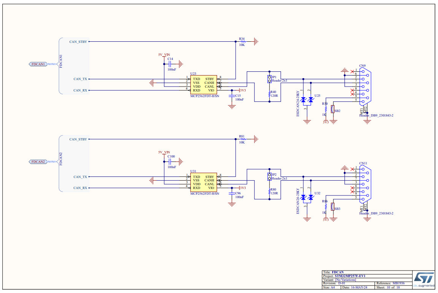Viewport: 438px width, 293px height.
Task: Click the 3V3 label below R86
Action: 326,220
